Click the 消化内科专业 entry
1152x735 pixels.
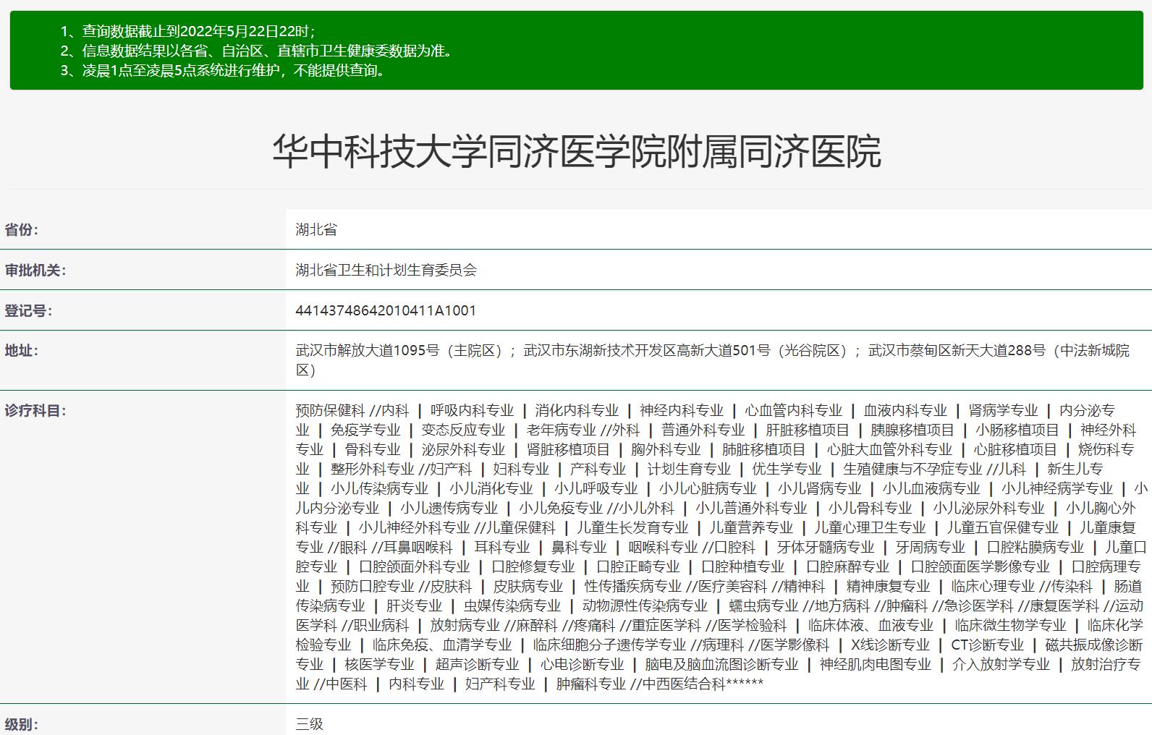click(577, 411)
